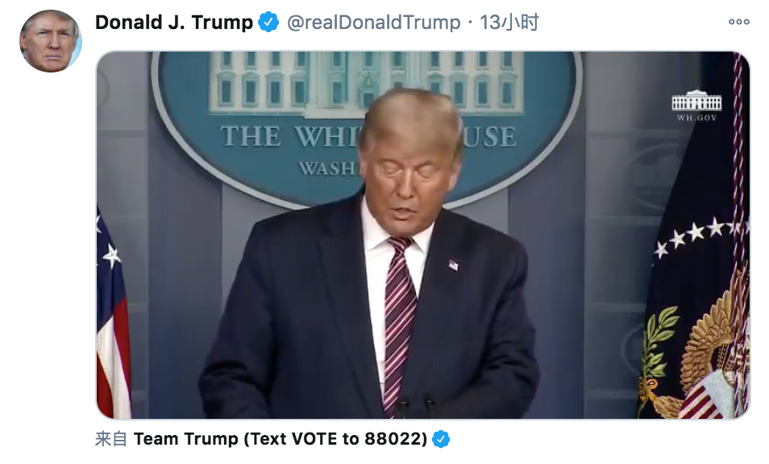The width and height of the screenshot is (769, 464).
Task: Click the white star on the left flag
Action: (112, 255)
